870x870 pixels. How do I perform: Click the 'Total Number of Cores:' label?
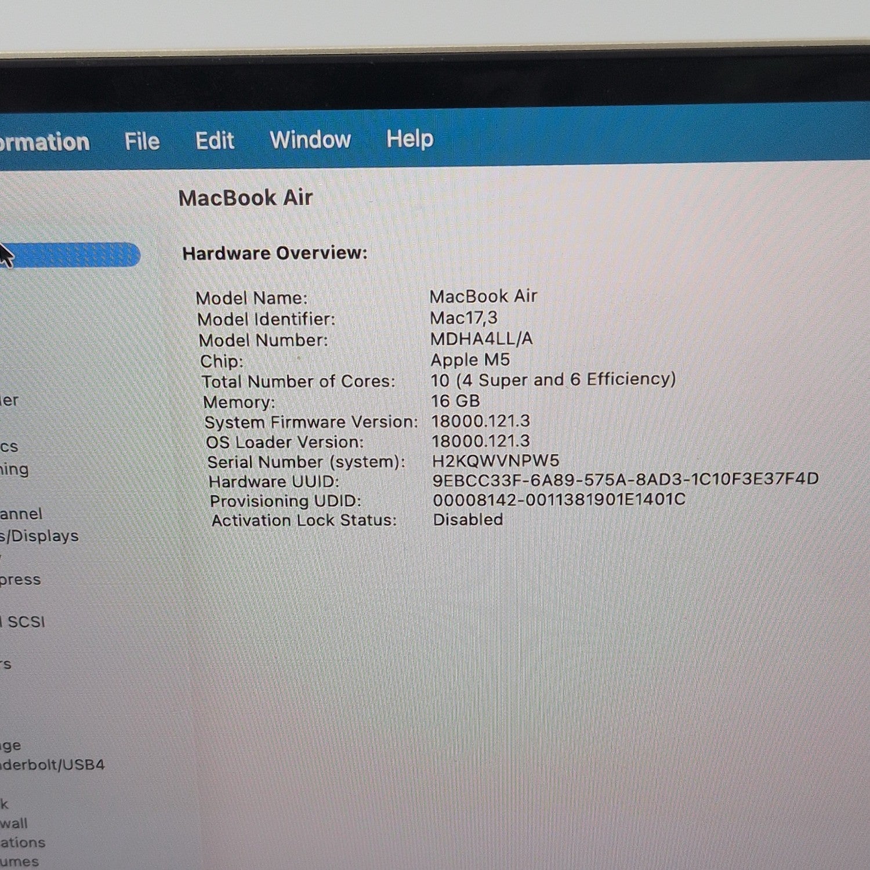pyautogui.click(x=298, y=382)
